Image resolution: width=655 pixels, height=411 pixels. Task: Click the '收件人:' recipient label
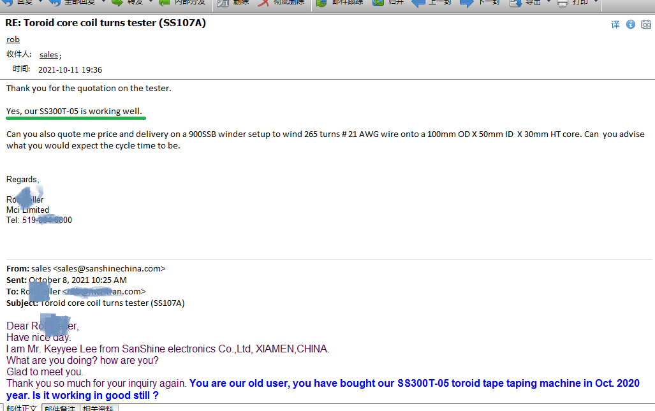(18, 54)
